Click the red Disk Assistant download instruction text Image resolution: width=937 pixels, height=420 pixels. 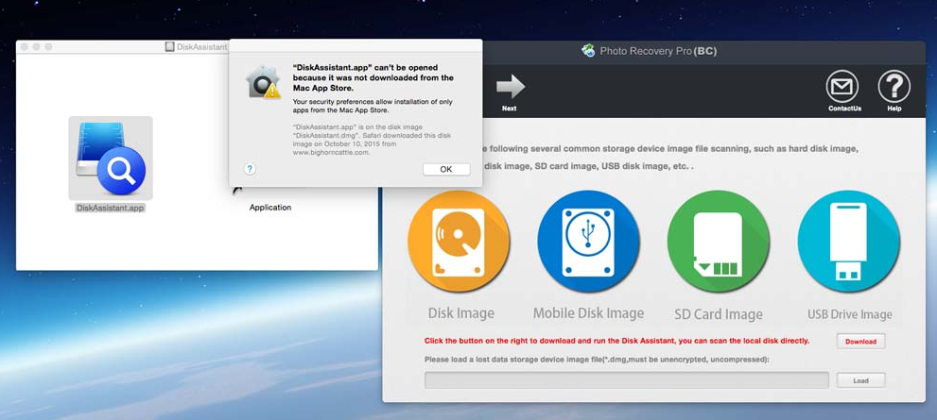point(617,341)
